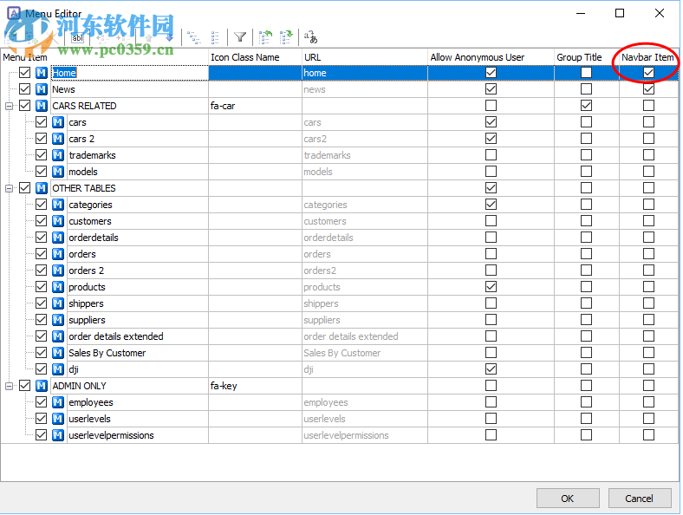Disable Allow Anonymous User for products
Image resolution: width=683 pixels, height=515 pixels.
point(491,287)
